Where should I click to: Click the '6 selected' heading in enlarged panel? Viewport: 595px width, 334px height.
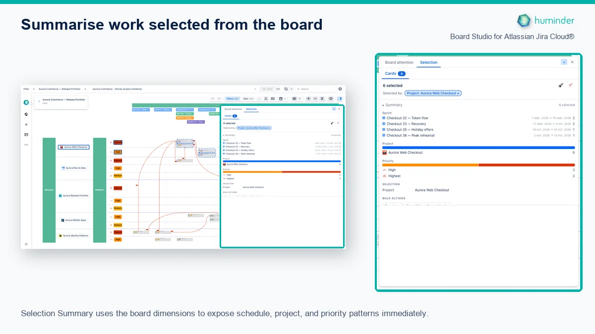coord(393,86)
